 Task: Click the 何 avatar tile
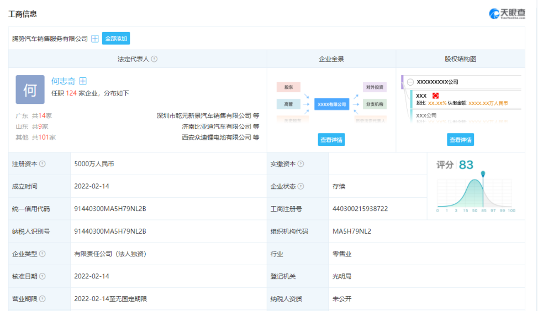[x=30, y=89]
